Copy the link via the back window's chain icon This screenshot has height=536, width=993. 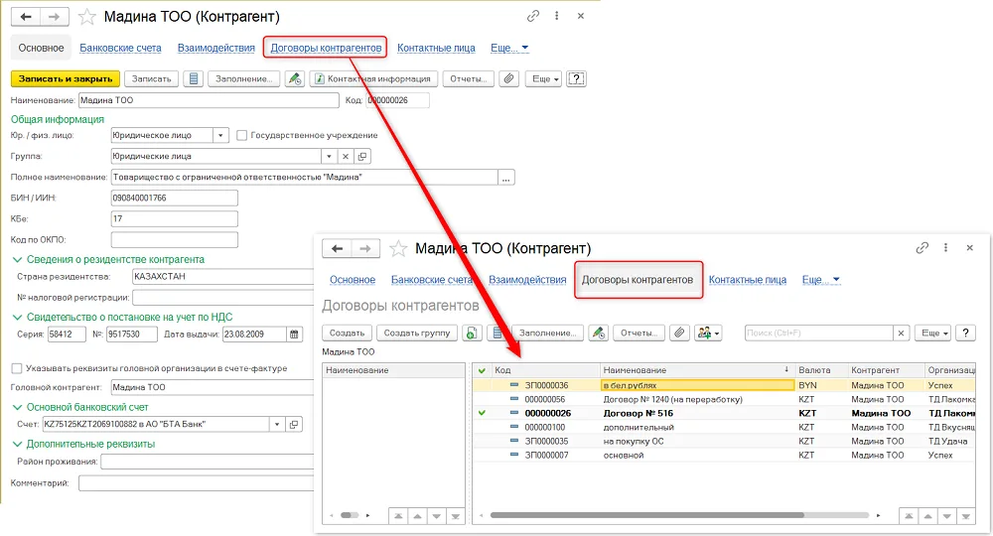click(x=533, y=16)
